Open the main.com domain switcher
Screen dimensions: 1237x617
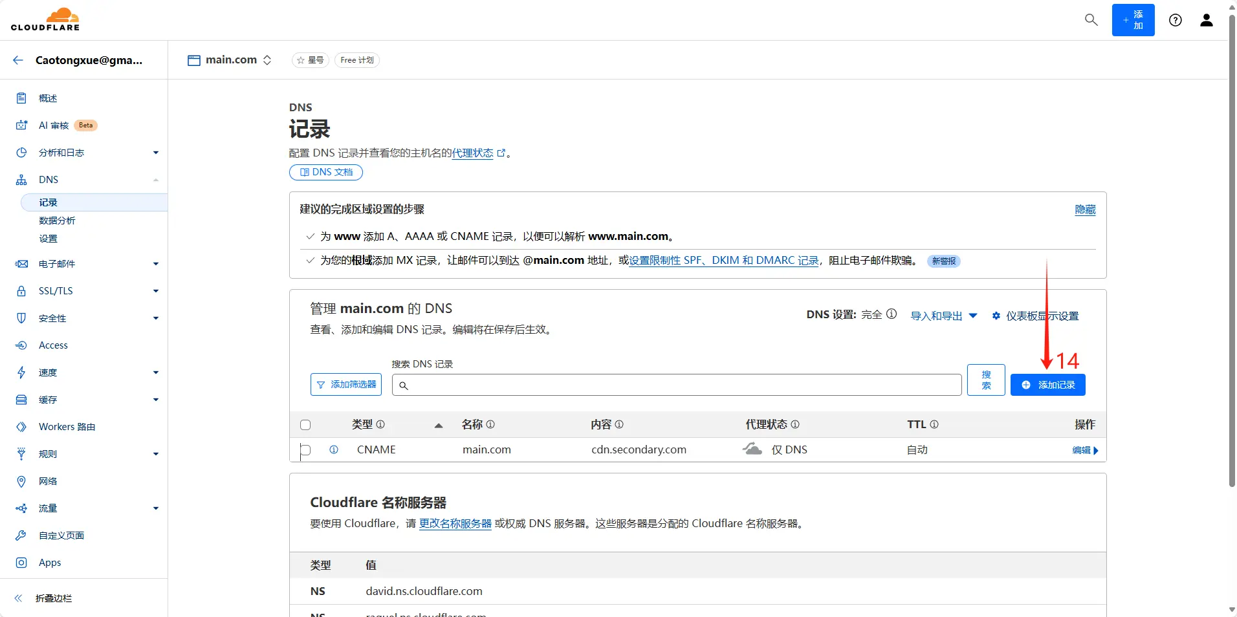point(230,60)
